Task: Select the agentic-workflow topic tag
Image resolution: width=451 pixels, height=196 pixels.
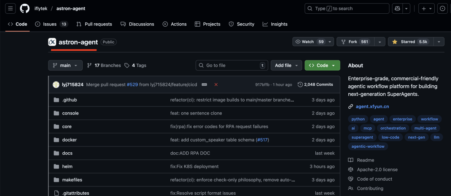Action: tap(367, 146)
